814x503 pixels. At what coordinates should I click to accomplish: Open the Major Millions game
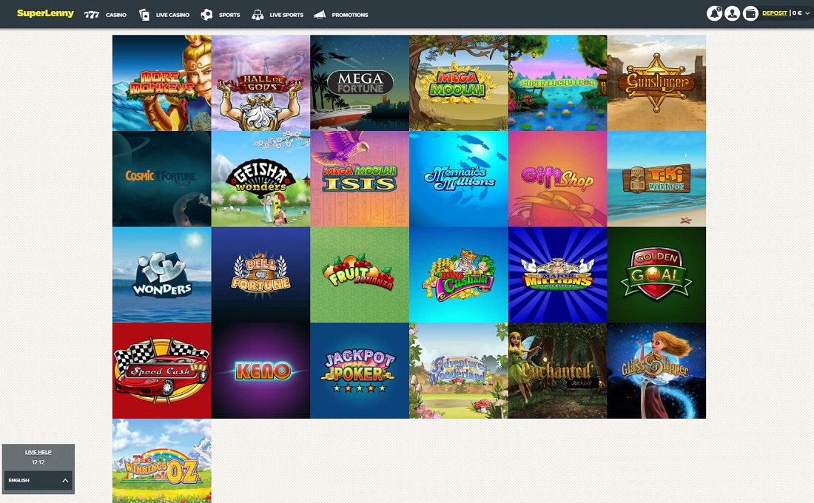coord(557,275)
